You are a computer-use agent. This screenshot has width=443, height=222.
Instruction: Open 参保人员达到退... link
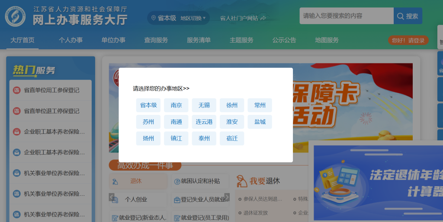click(263, 199)
